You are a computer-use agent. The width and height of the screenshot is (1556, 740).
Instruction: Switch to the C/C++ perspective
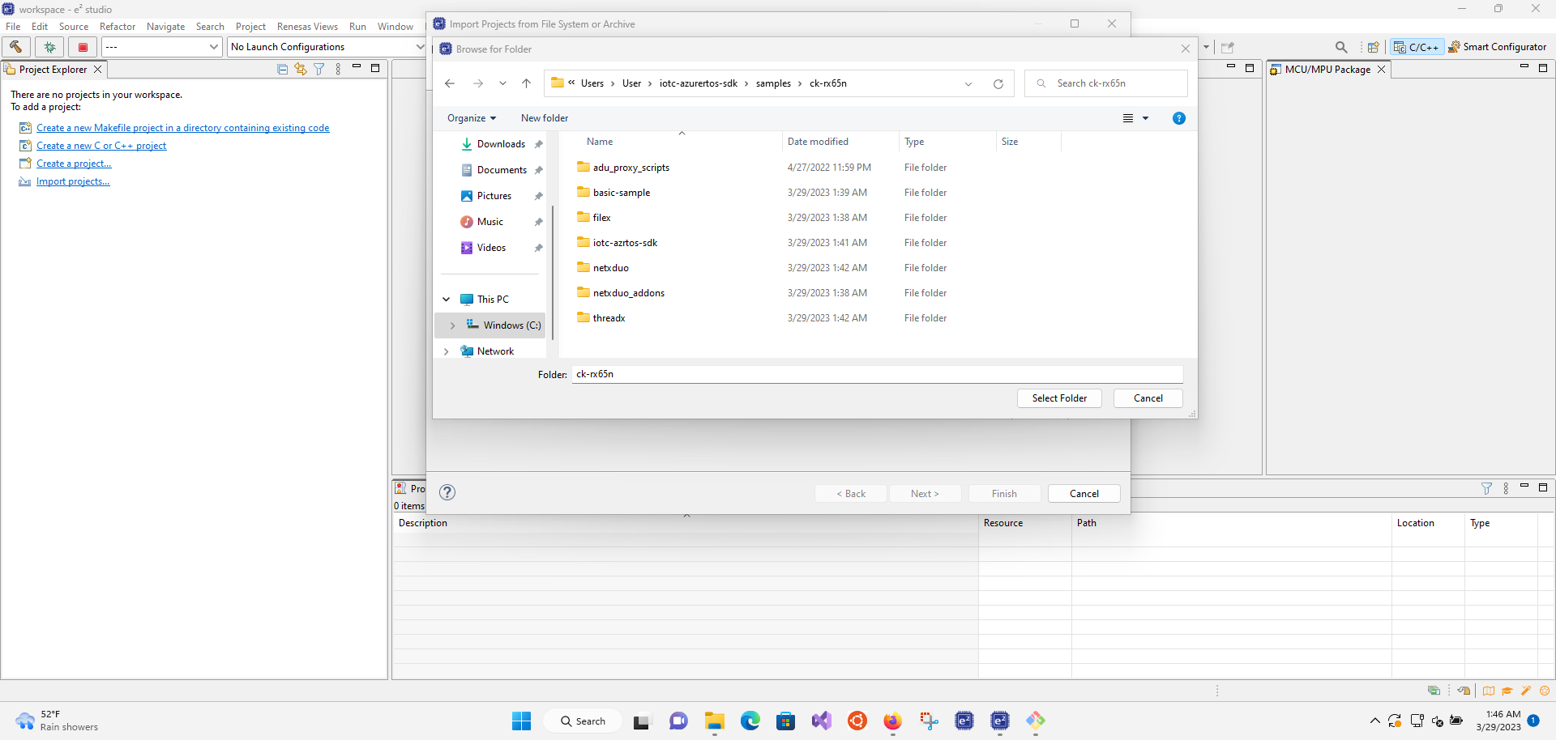[1416, 47]
